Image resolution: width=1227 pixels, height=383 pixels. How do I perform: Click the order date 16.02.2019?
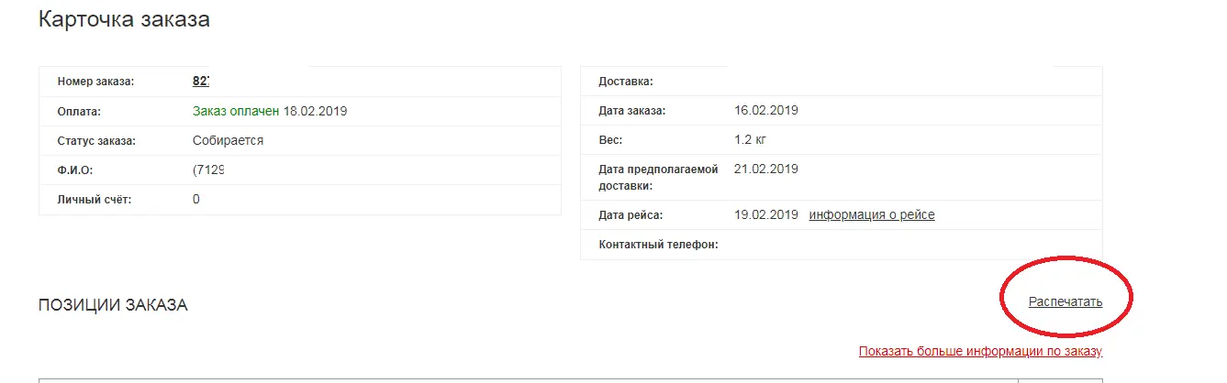click(766, 110)
